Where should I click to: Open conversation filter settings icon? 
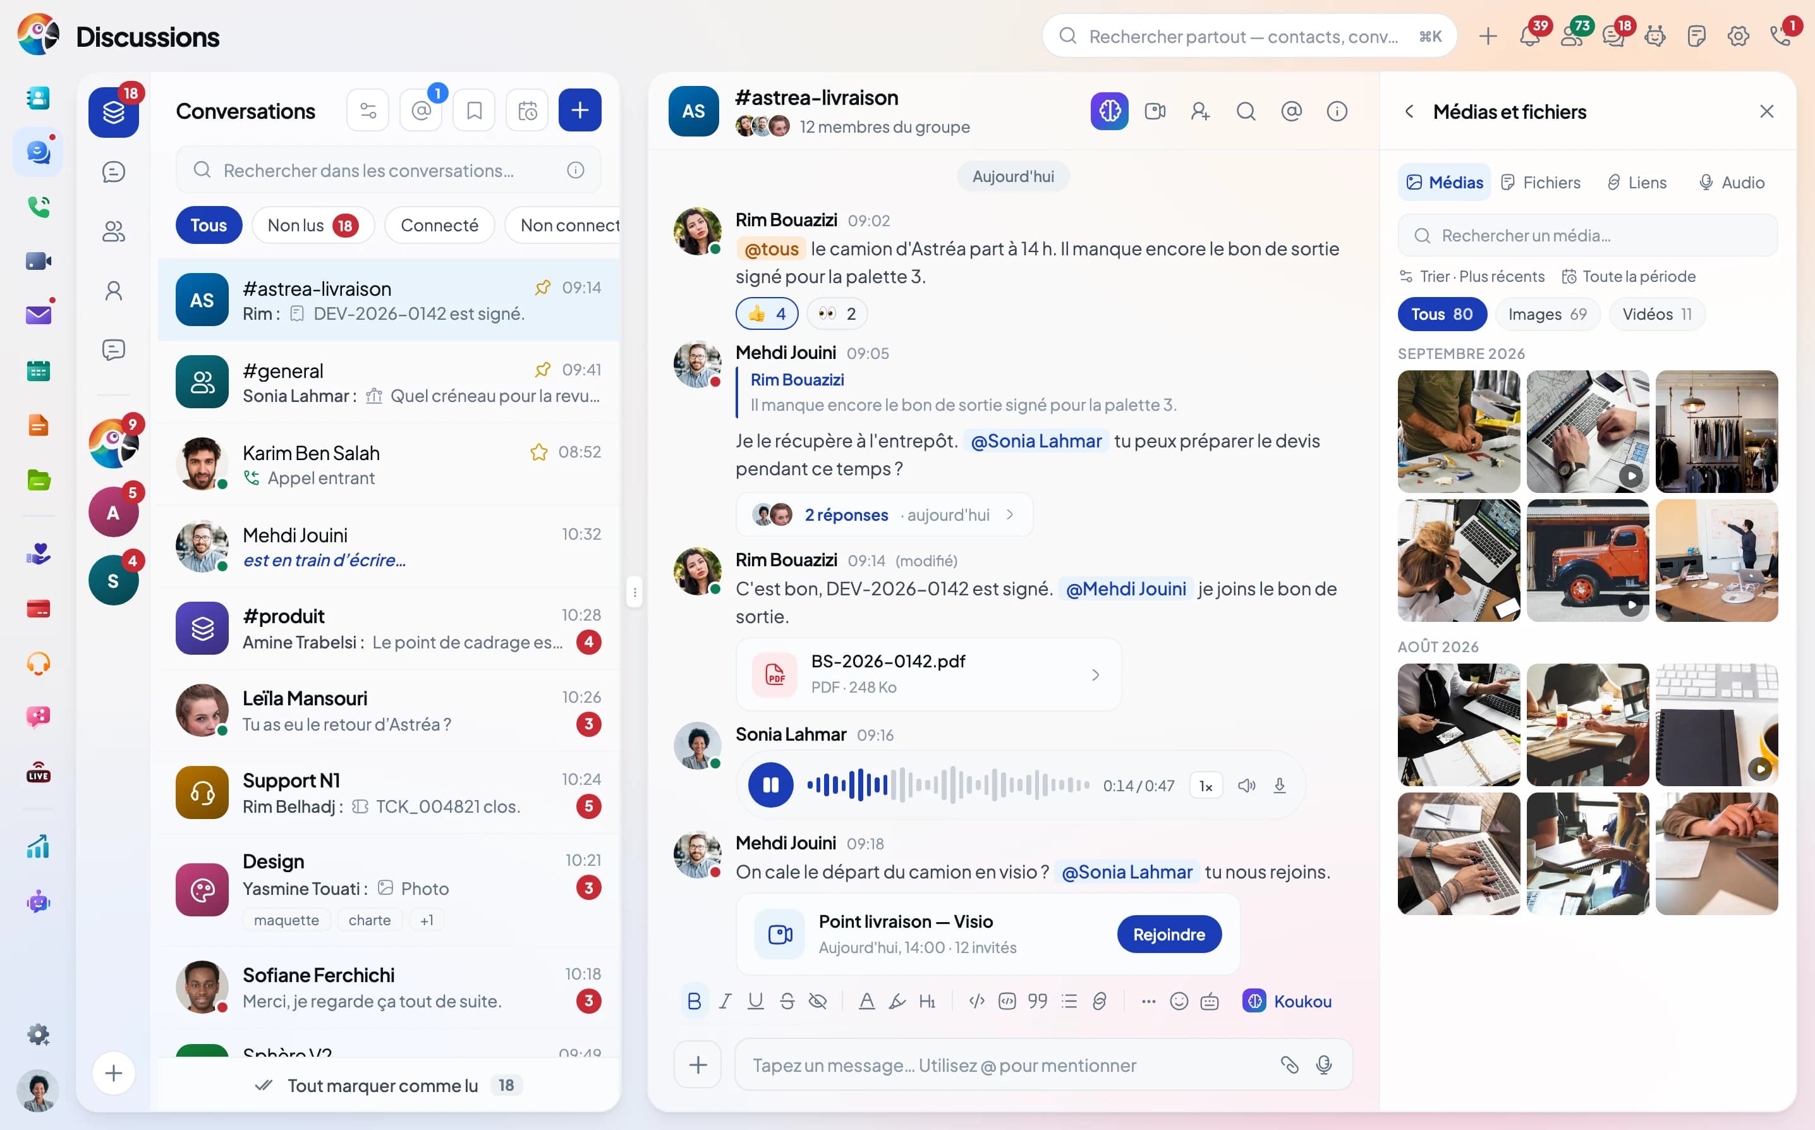tap(368, 111)
